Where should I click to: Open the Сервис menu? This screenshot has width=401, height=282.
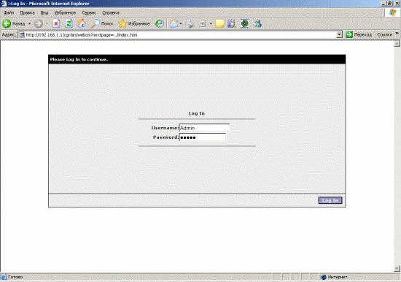click(89, 12)
